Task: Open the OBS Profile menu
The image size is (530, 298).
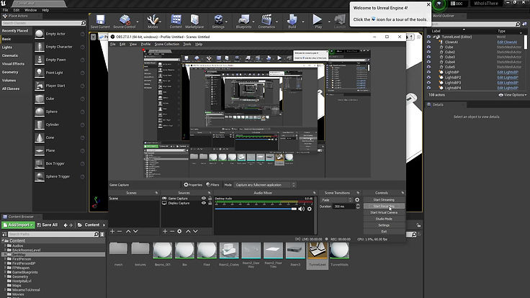Action: (145, 44)
